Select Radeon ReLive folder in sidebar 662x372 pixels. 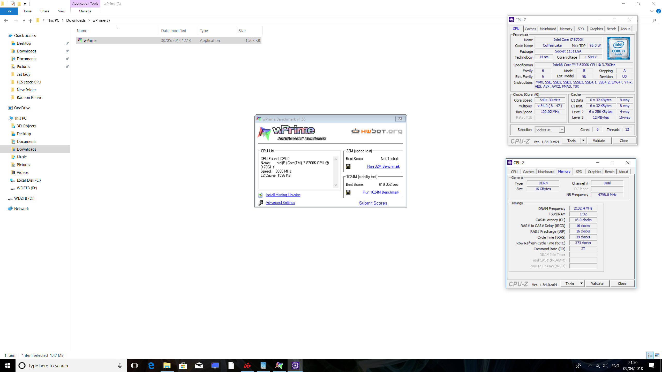coord(29,98)
